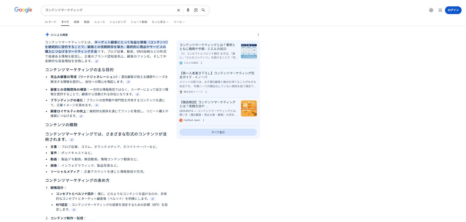Switch to the ニュース tab

[x=99, y=22]
